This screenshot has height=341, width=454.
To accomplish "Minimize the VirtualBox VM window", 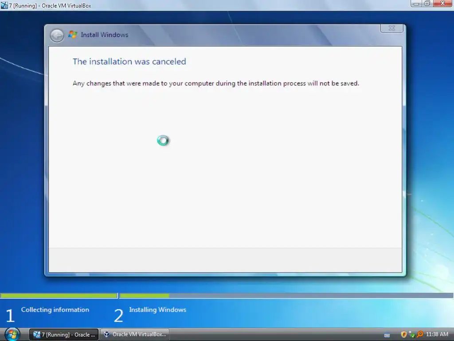I will tap(416, 4).
